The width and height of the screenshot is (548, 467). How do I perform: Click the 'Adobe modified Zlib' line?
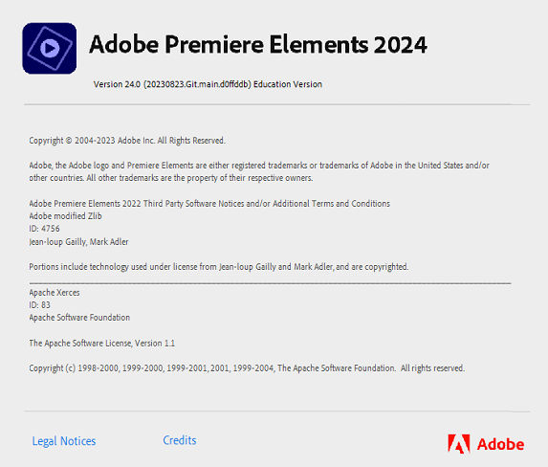tap(65, 216)
